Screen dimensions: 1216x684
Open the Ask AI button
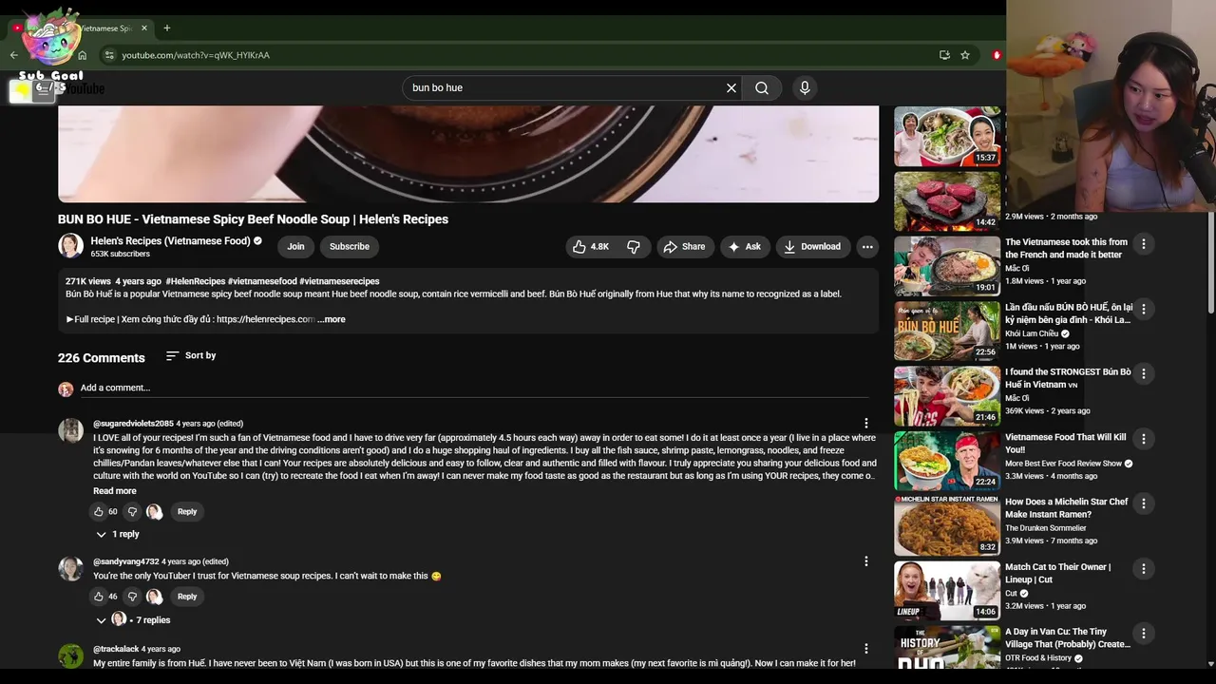pyautogui.click(x=745, y=246)
